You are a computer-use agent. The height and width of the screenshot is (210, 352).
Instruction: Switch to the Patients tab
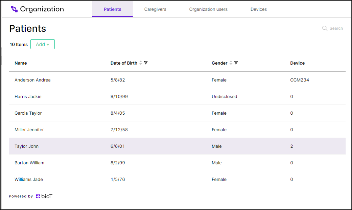pos(113,9)
